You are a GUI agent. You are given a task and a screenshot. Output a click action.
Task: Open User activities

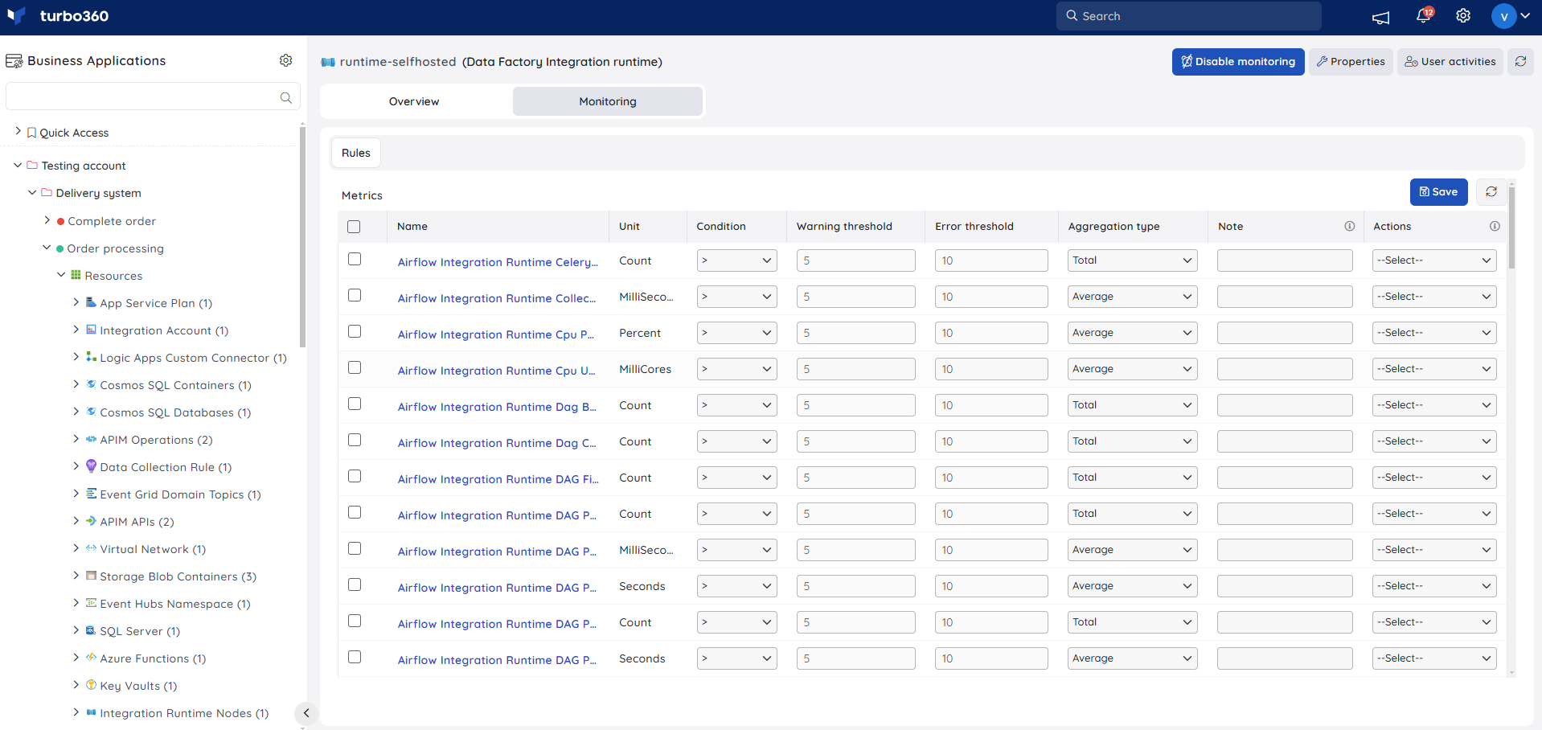tap(1450, 61)
